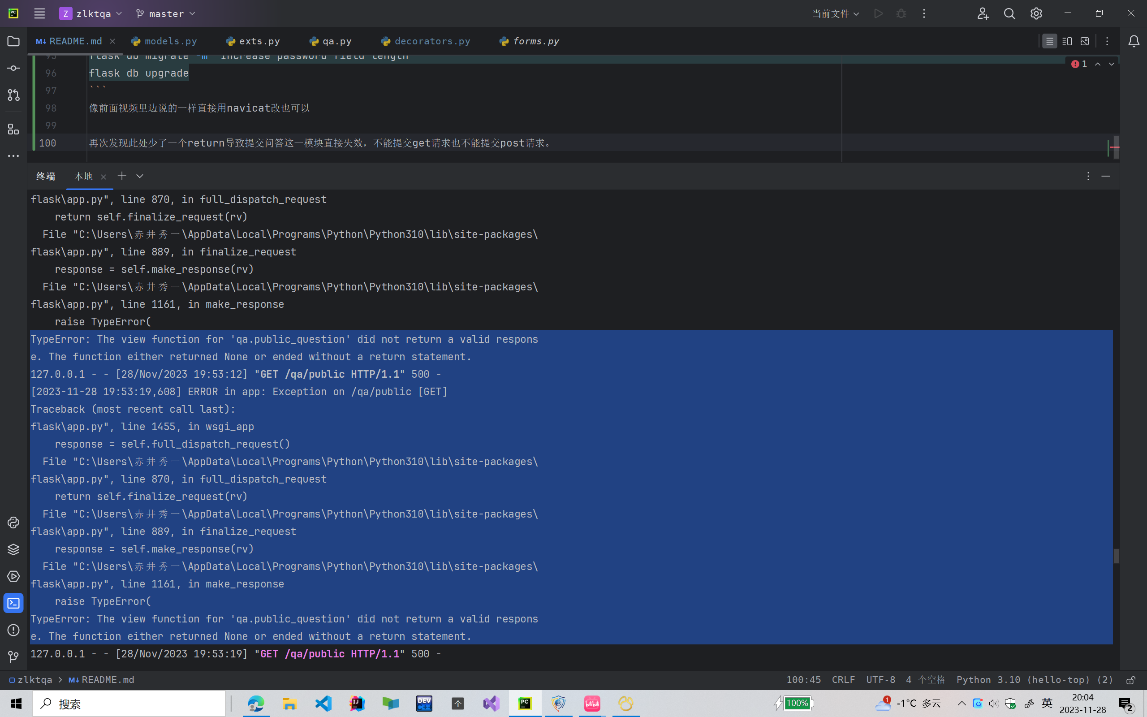The image size is (1147, 717).
Task: Open Pull Requests tool window
Action: click(13, 95)
